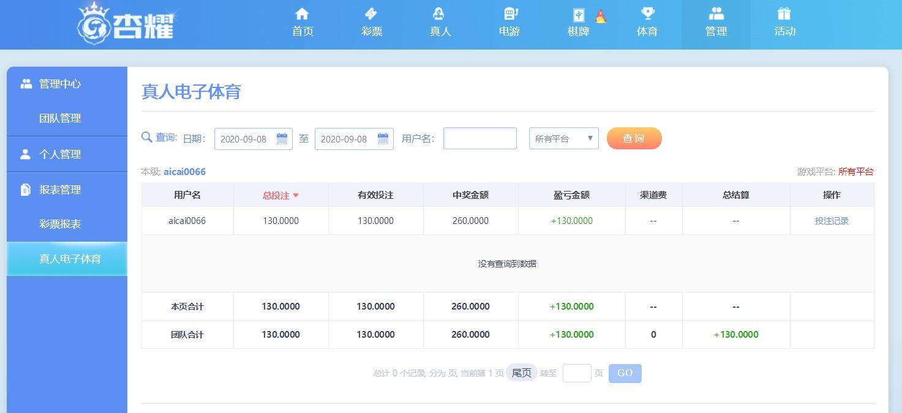Image resolution: width=902 pixels, height=413 pixels.
Task: Click the 真人电子体育 page heading
Action: (x=191, y=92)
